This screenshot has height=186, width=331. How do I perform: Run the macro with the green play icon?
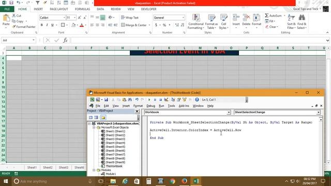tap(149, 100)
